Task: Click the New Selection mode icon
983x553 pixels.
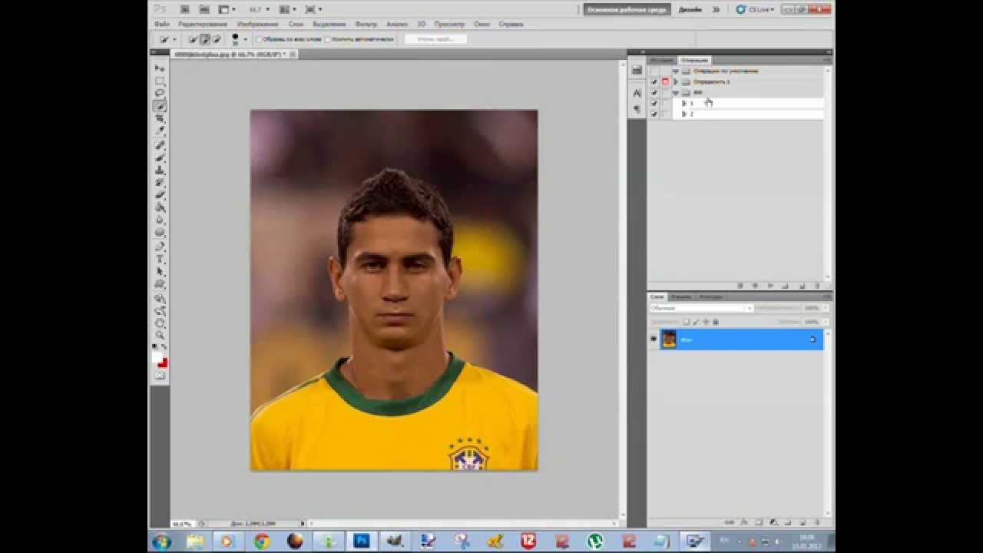Action: [x=193, y=39]
